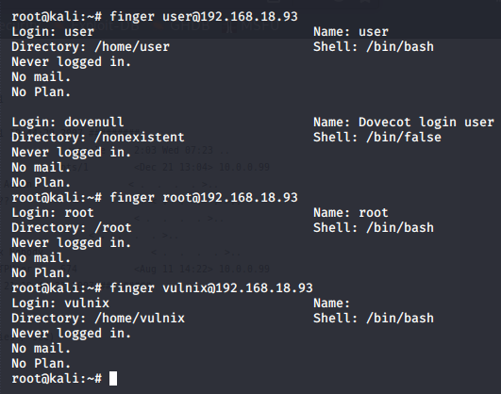
Task: Click the 'finger vulnix@192.168.18.93' command text
Action: point(211,288)
